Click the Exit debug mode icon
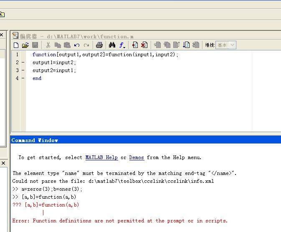 (x=196, y=45)
